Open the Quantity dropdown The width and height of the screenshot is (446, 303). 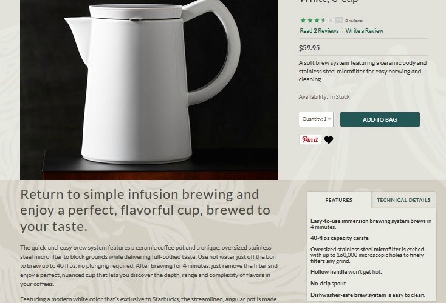[316, 119]
